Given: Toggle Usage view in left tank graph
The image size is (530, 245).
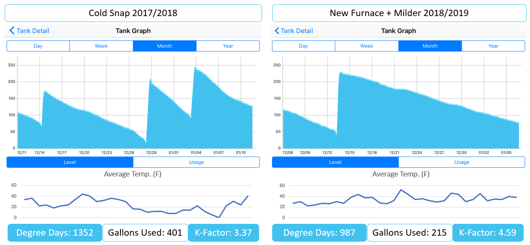Looking at the screenshot, I should pyautogui.click(x=196, y=162).
